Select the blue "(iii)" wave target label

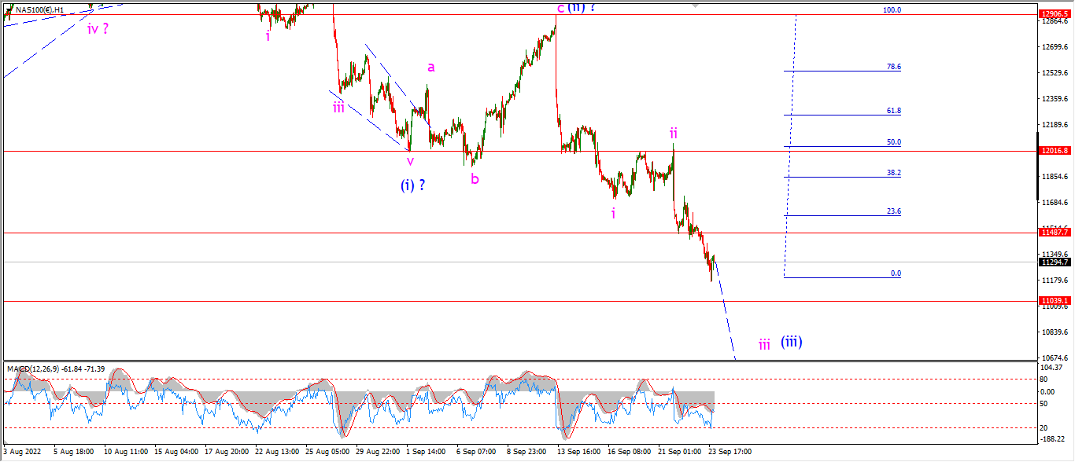[x=792, y=342]
